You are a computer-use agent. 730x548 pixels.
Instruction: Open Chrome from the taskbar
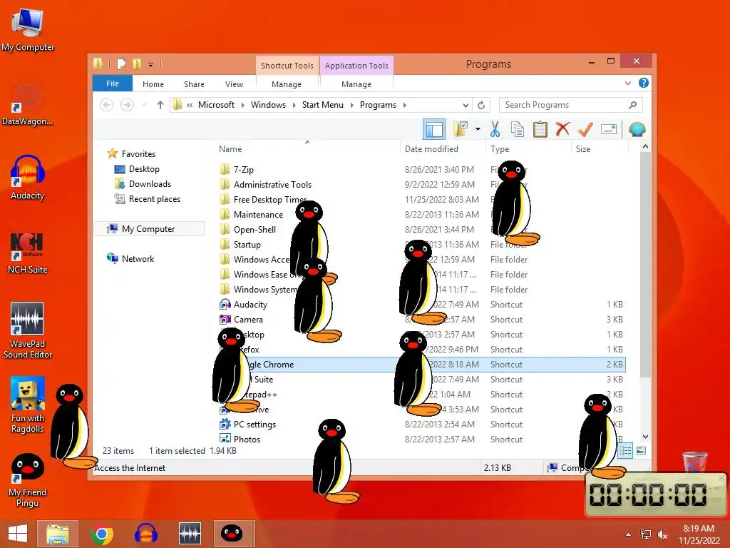coord(102,534)
